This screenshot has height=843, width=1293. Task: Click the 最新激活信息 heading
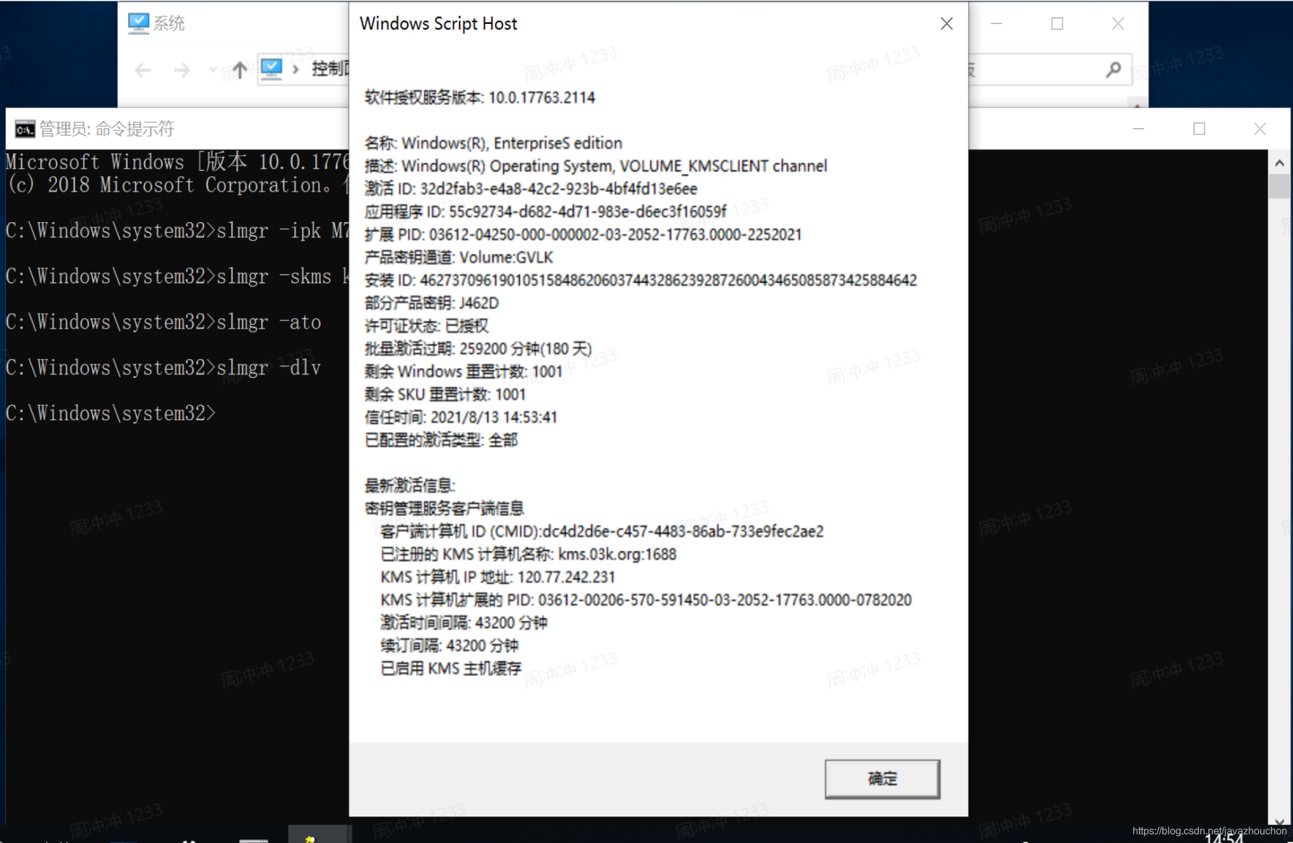[x=410, y=485]
